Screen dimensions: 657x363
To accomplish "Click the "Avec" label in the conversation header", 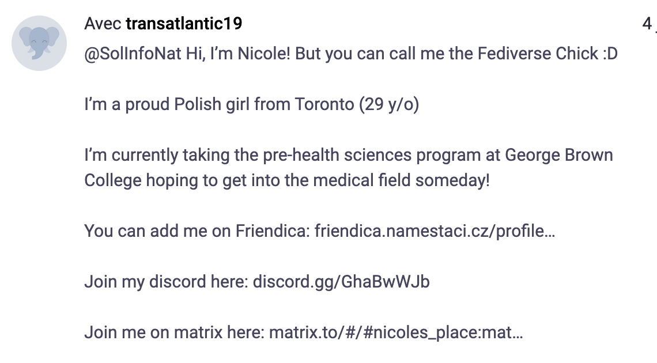I will 103,24.
